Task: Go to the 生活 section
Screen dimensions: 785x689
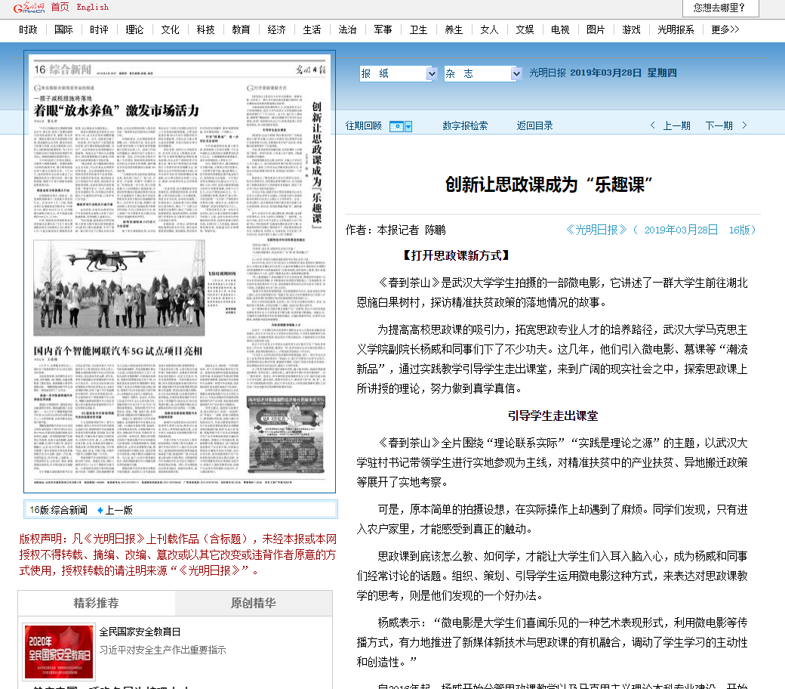Action: 312,30
